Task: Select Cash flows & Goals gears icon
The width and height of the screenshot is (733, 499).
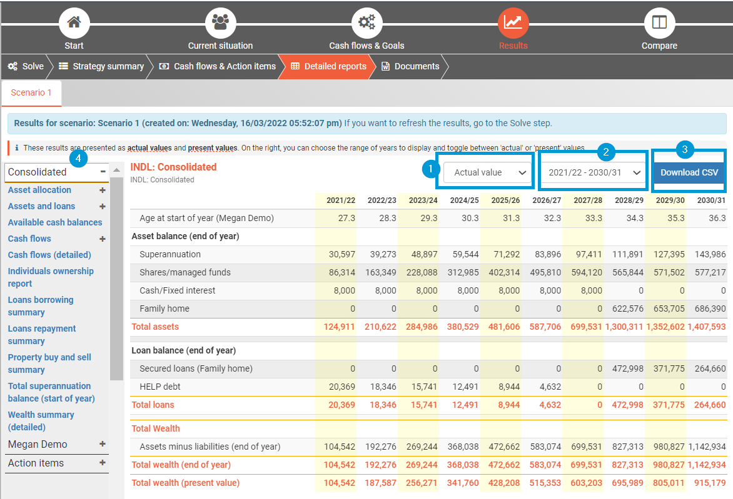Action: (366, 23)
